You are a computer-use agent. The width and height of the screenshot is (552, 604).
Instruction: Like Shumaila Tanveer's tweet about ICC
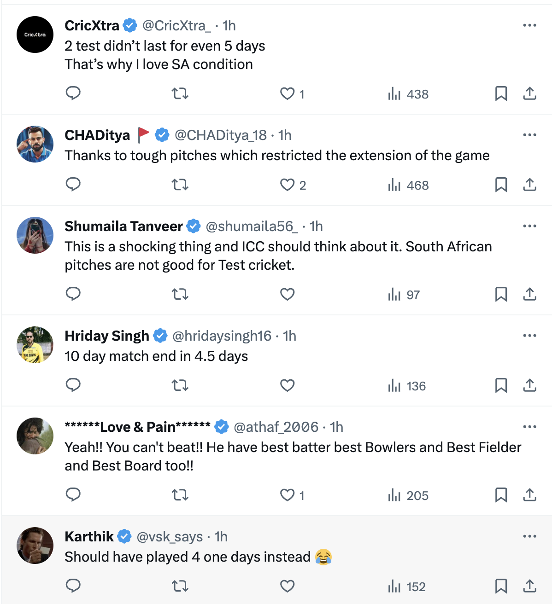tap(287, 294)
